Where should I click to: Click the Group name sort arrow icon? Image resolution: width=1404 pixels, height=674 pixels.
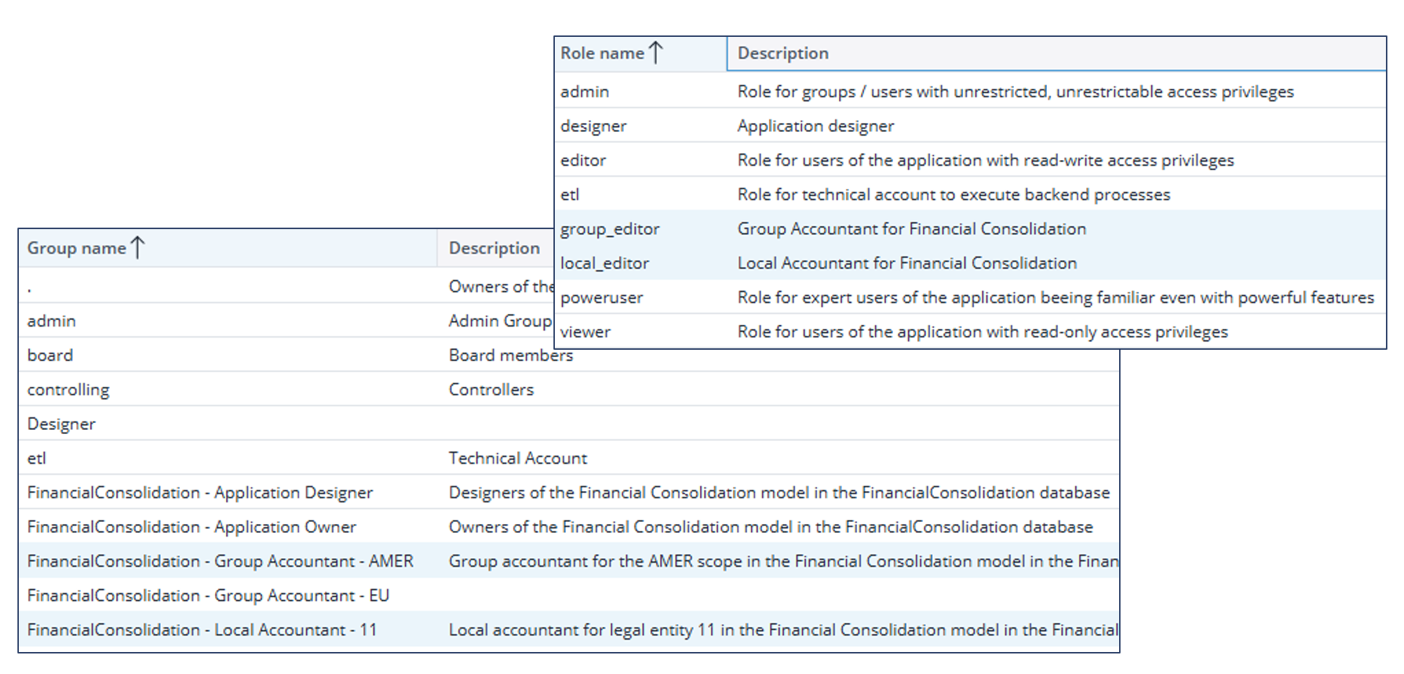click(x=137, y=247)
